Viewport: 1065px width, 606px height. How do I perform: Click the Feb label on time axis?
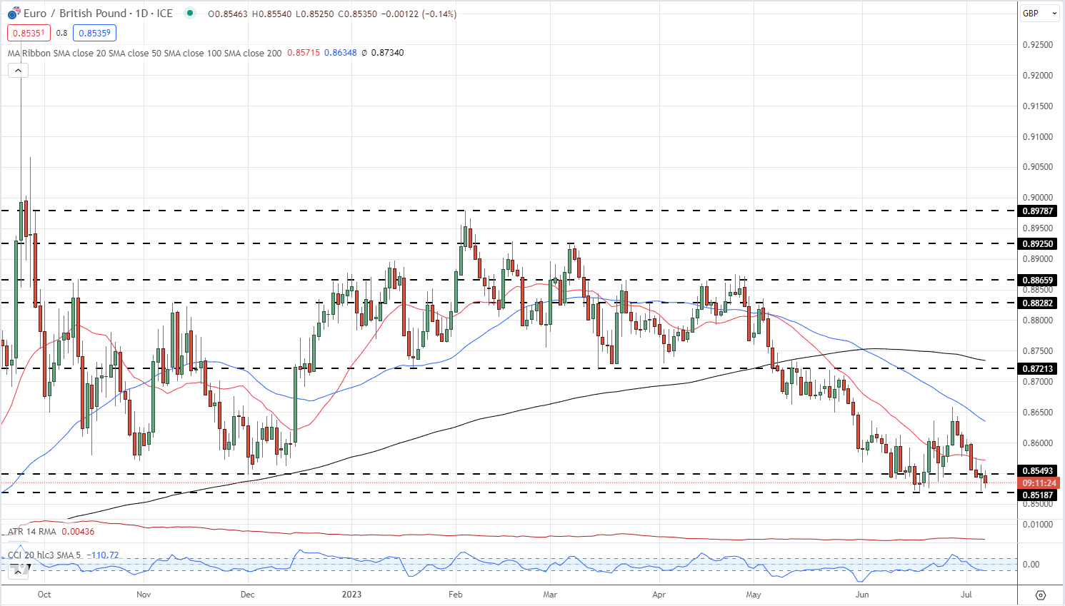click(456, 595)
